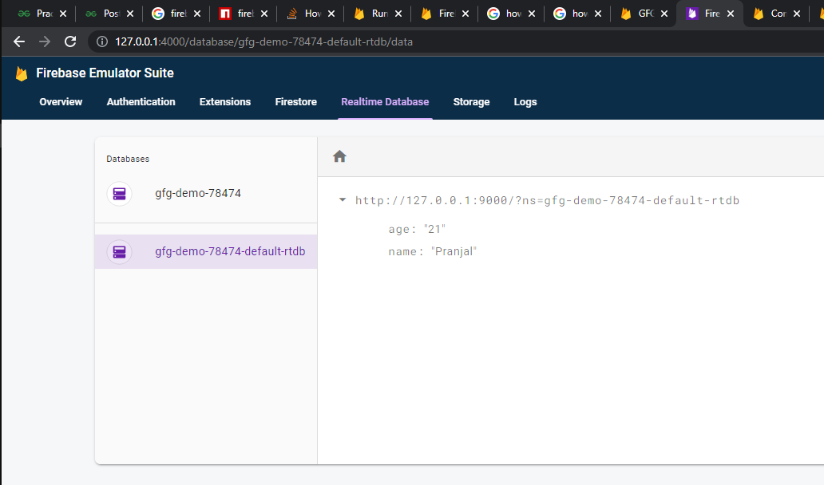
Task: Select the gfg-demo-78474 database
Action: 198,193
